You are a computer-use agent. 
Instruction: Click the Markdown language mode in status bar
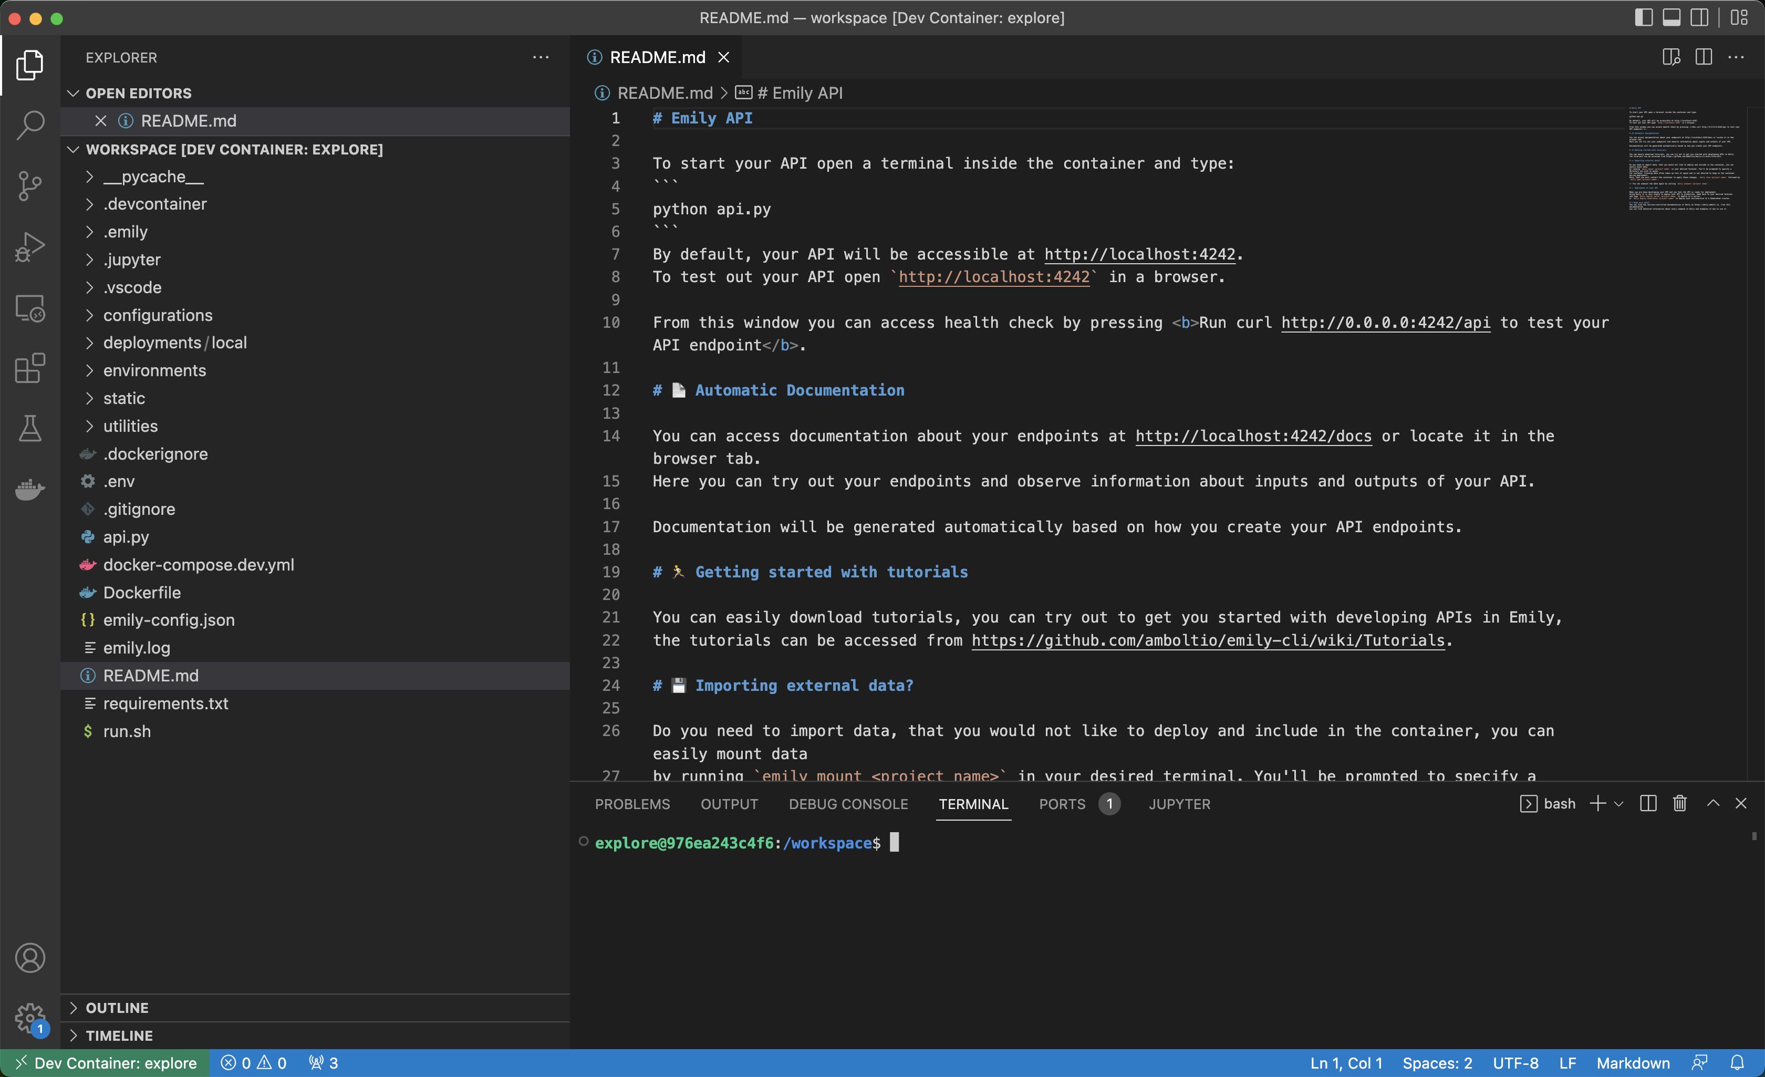pyautogui.click(x=1633, y=1063)
